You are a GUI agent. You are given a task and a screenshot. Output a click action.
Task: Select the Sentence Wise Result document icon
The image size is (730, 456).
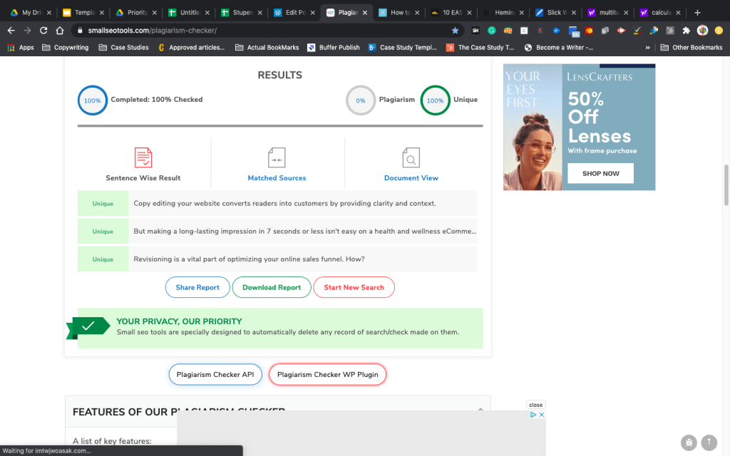tap(143, 157)
